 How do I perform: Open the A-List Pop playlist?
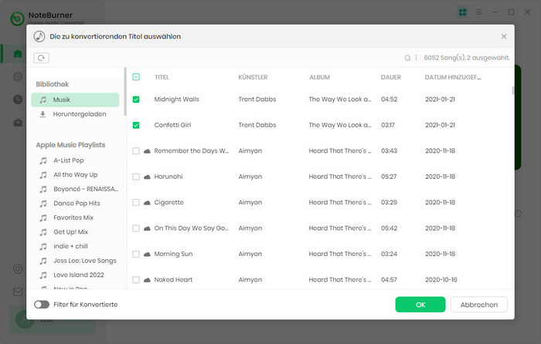tap(69, 160)
